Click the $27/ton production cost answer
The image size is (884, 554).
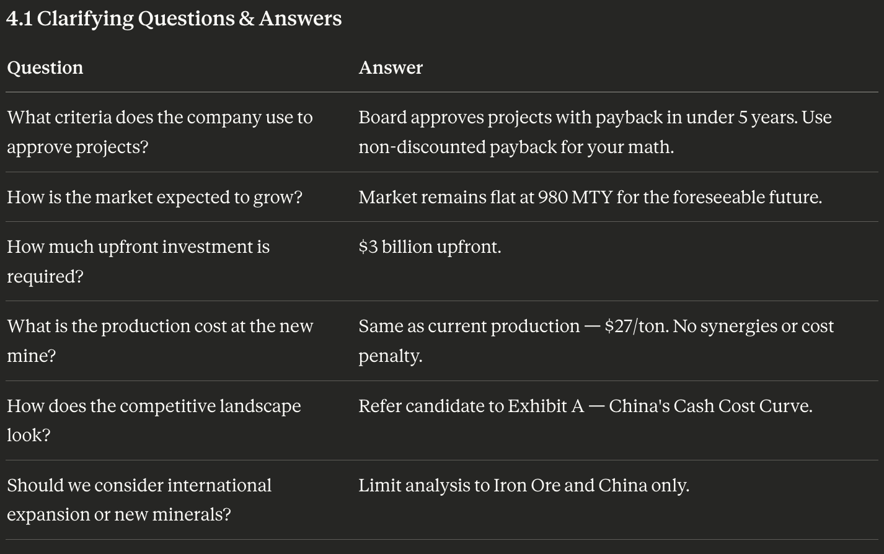[x=596, y=341]
